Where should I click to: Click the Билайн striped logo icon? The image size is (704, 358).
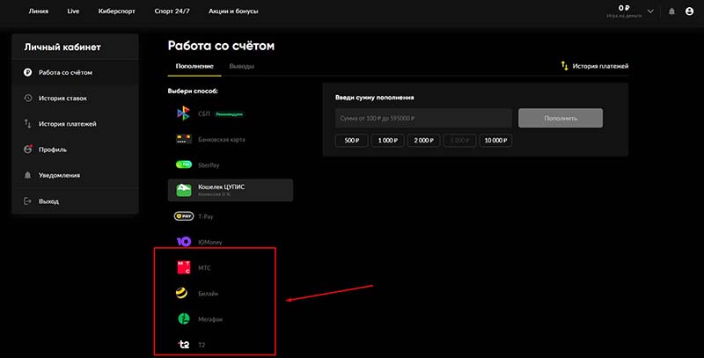tap(181, 293)
